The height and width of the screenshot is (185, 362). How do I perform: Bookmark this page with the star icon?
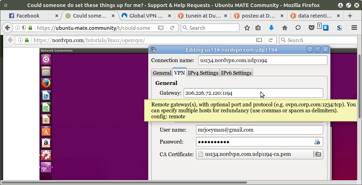click(x=247, y=28)
